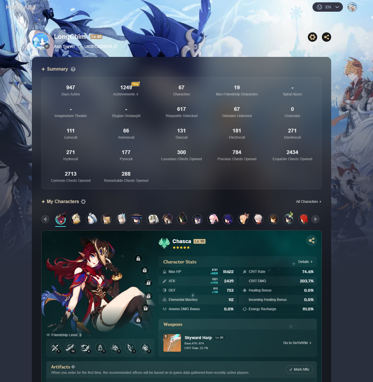Open the battle chronicle settings gear
The width and height of the screenshot is (373, 382).
click(312, 37)
